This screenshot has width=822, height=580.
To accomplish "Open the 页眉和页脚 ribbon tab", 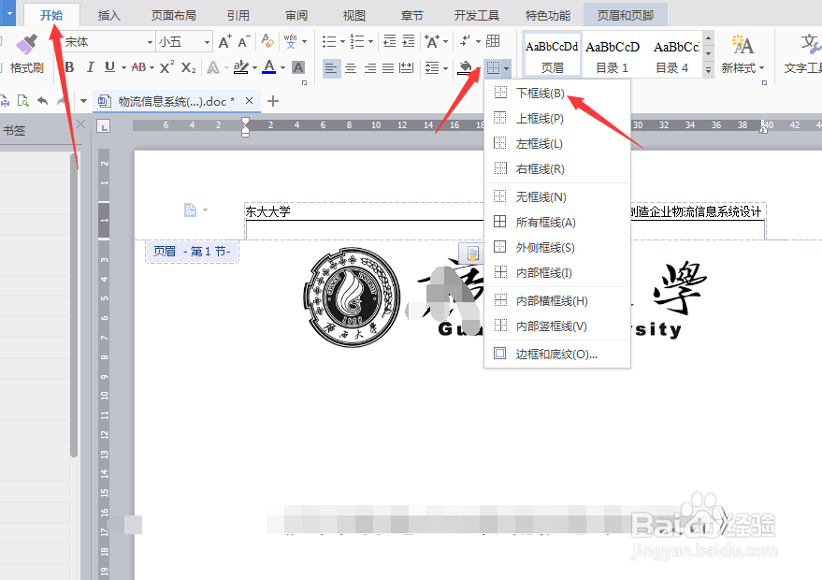I will tap(626, 15).
